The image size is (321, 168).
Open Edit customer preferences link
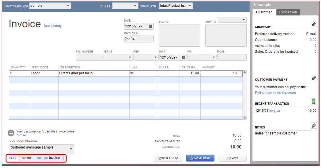click(275, 93)
